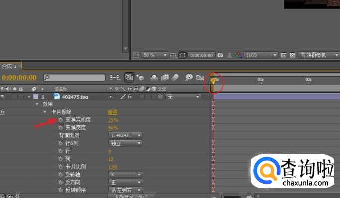Image resolution: width=340 pixels, height=198 pixels.
Task: Click the 卡片比例 value 1.00
Action: click(113, 167)
